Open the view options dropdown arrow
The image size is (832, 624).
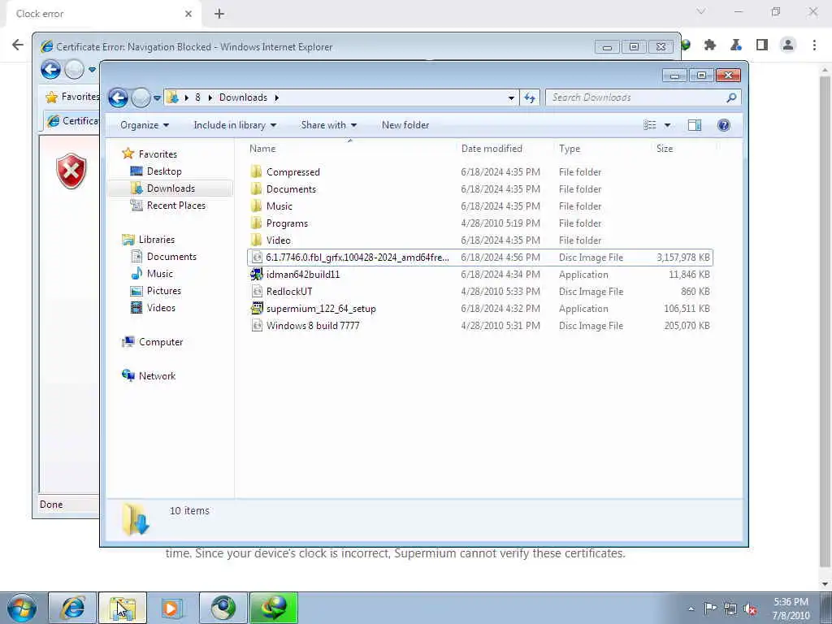668,125
